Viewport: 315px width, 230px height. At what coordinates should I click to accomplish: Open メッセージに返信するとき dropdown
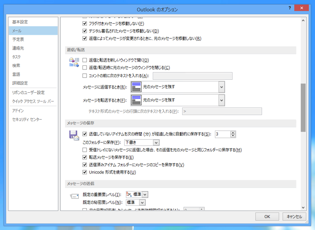tap(221, 87)
